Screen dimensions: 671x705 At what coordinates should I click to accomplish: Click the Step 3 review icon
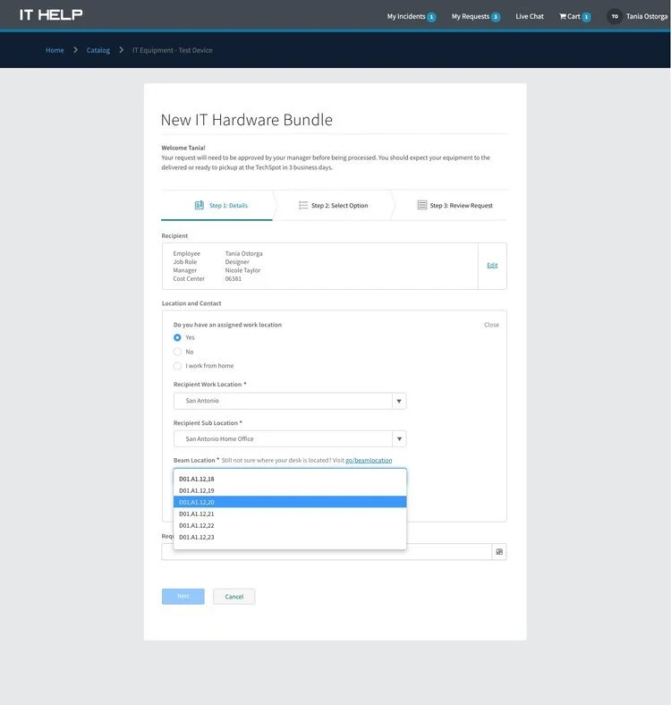(422, 205)
